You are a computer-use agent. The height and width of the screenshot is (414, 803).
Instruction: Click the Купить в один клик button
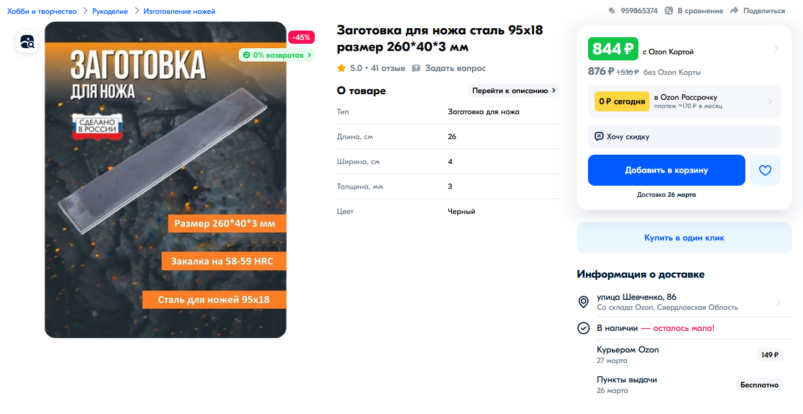(x=684, y=238)
